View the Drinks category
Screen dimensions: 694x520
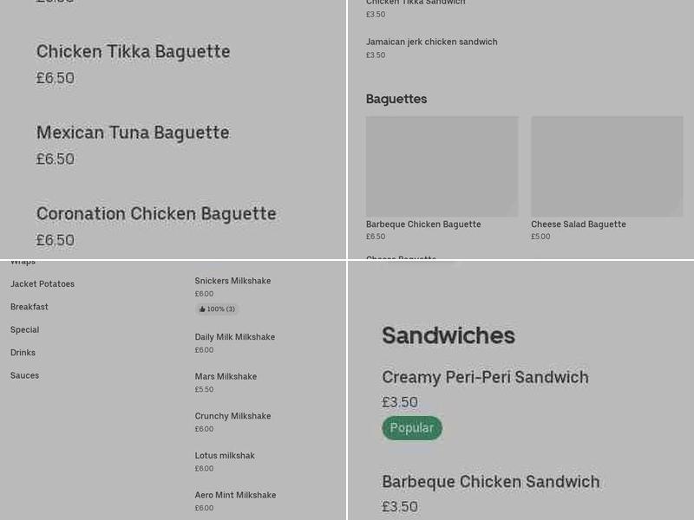[23, 352]
